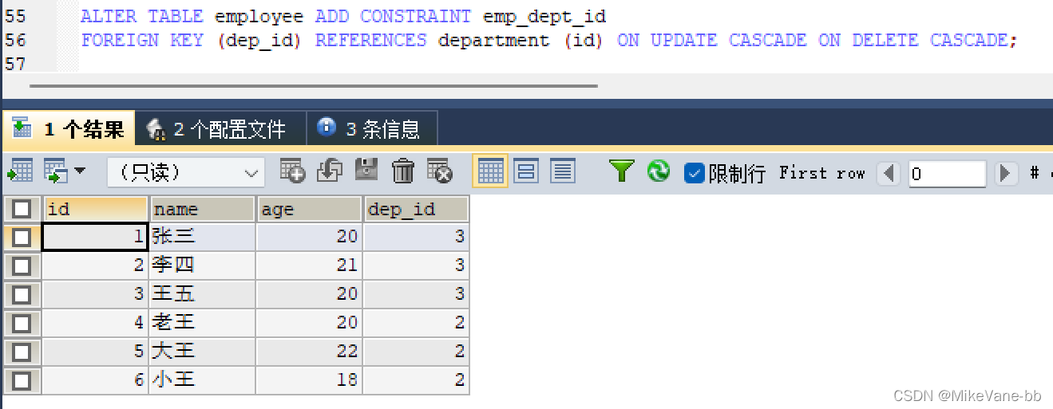1053x409 pixels.
Task: Click the insert new row icon
Action: pyautogui.click(x=293, y=171)
